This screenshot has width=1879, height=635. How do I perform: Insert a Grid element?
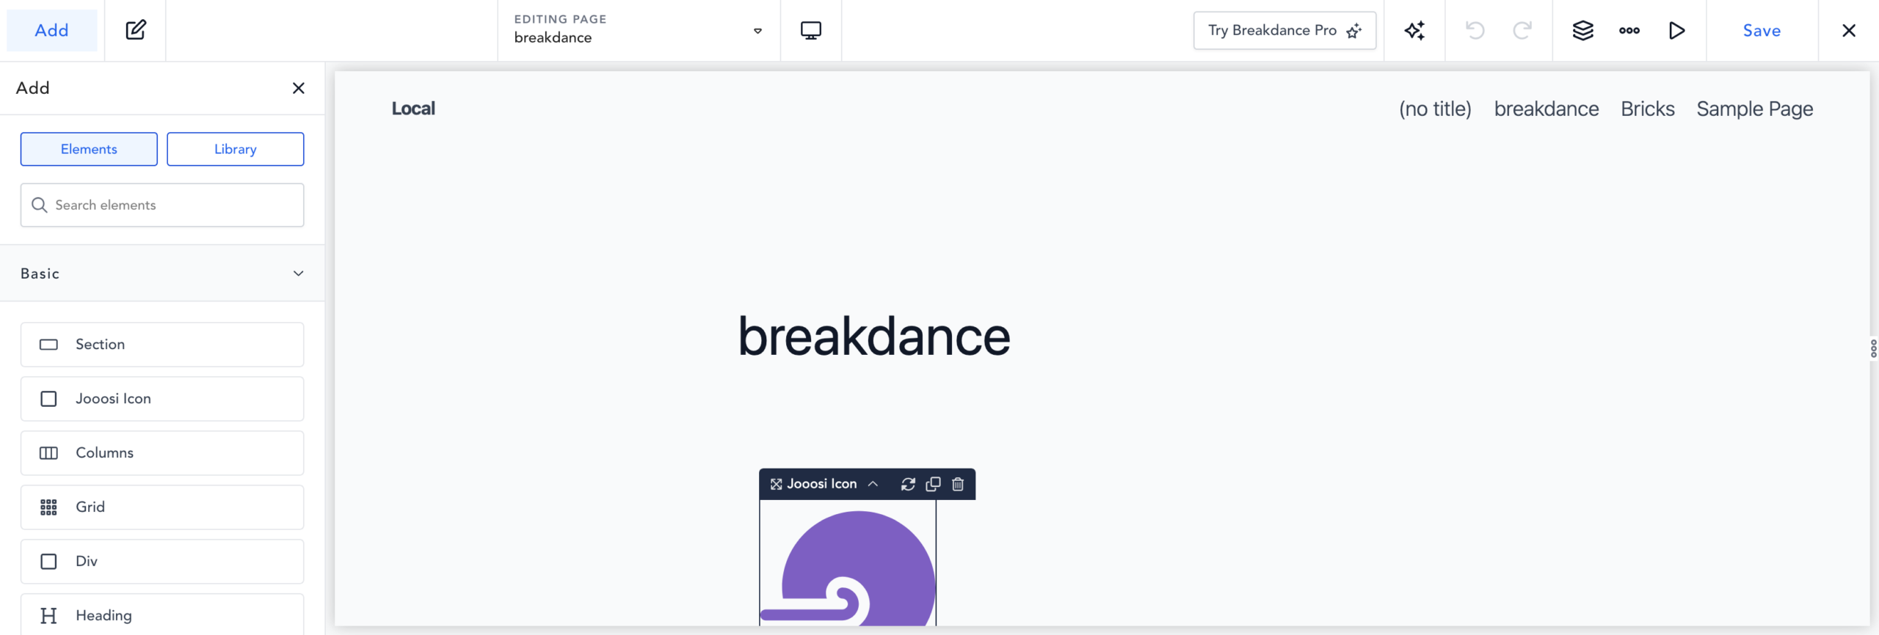pyautogui.click(x=162, y=507)
